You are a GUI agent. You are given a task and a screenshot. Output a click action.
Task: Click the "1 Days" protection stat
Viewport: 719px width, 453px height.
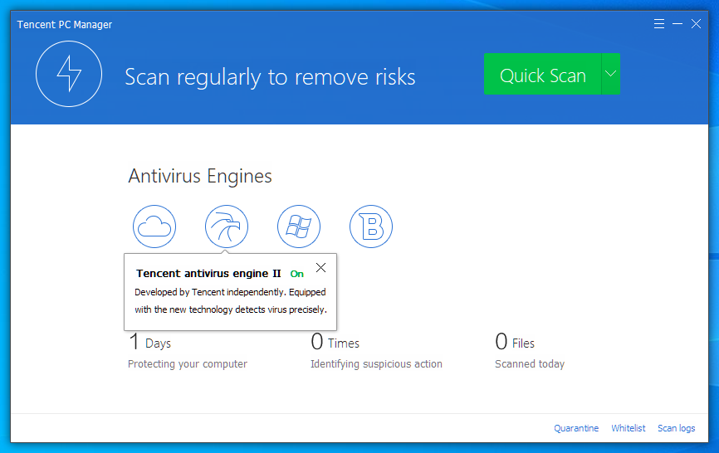pos(150,342)
